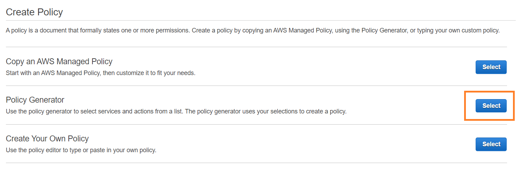Click the Create Your Own Policy heading
The image size is (521, 170).
click(x=47, y=139)
